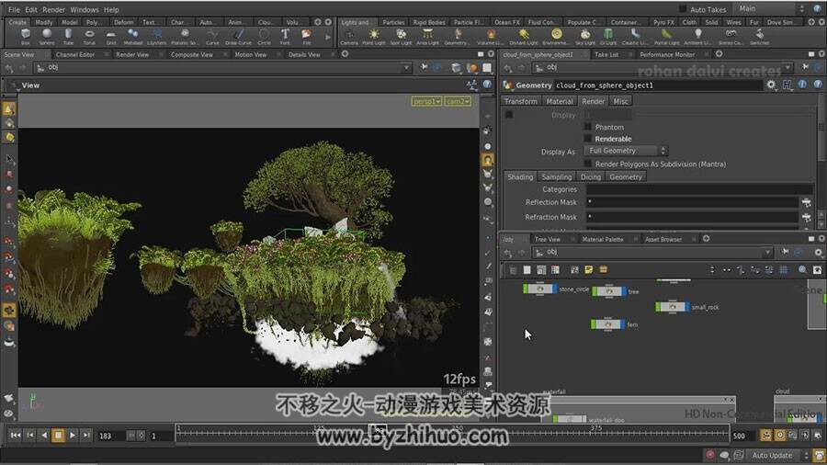Switch to the Material Palette tab
This screenshot has height=465, width=827.
603,239
